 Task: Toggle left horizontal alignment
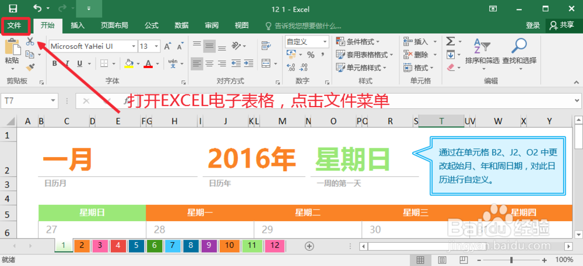point(197,63)
